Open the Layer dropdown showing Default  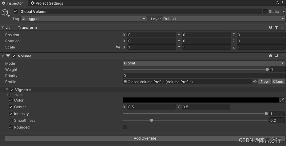224,19
